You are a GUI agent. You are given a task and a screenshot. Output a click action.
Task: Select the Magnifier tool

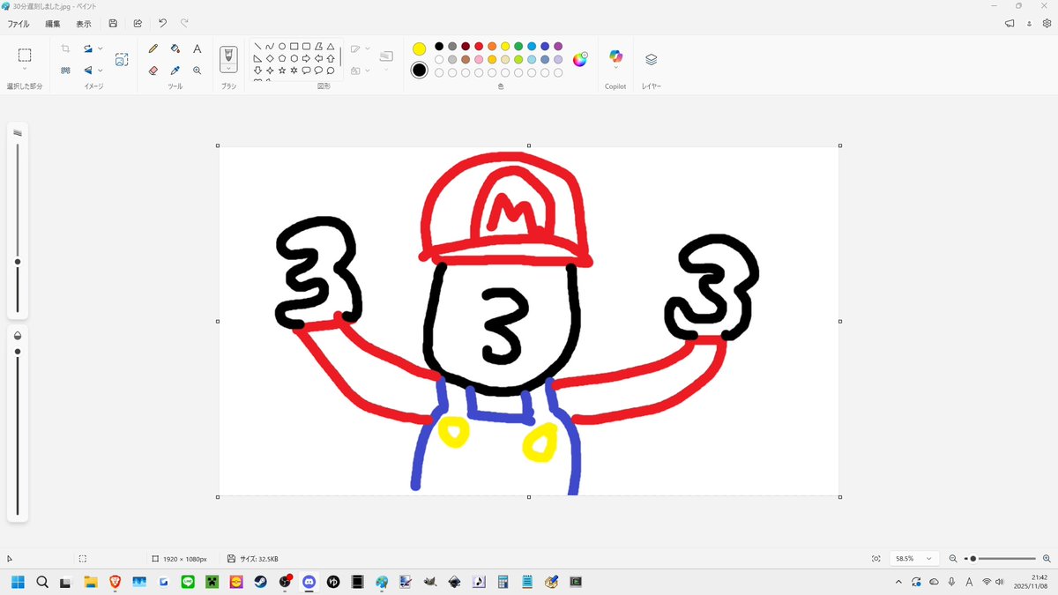click(x=197, y=71)
